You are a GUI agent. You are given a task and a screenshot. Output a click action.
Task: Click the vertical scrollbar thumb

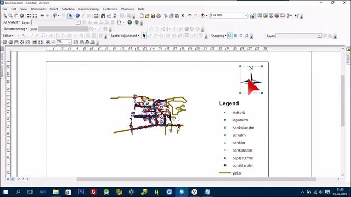click(343, 101)
